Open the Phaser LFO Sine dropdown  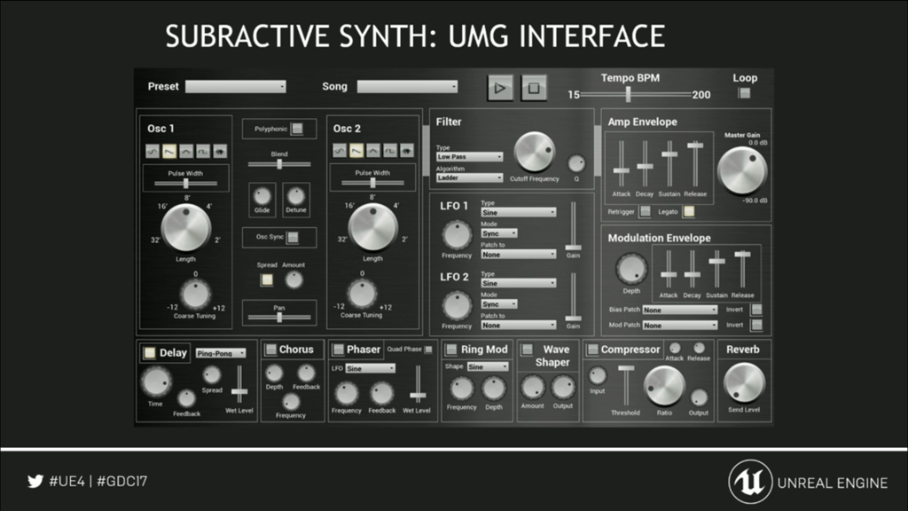371,368
